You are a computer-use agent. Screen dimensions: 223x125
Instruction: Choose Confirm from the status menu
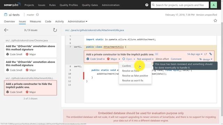point(135,66)
